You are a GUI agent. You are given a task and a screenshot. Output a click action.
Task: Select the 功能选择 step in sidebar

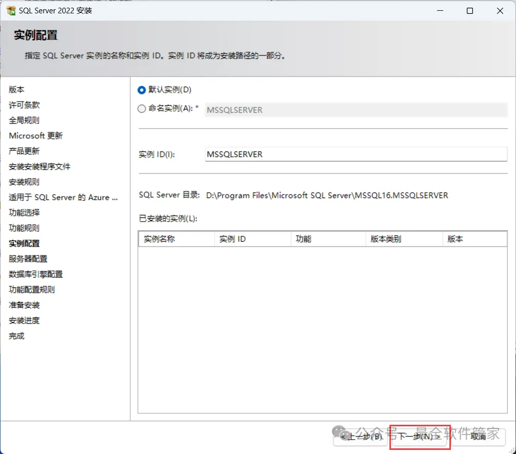coord(24,213)
